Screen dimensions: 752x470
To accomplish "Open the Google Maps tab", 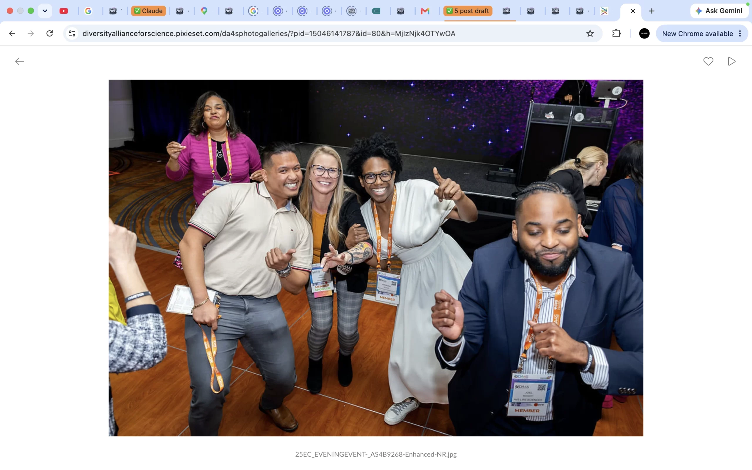I will [x=204, y=11].
